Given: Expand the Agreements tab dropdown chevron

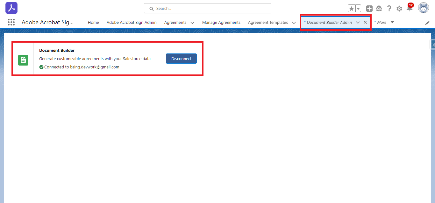Looking at the screenshot, I should click(192, 23).
